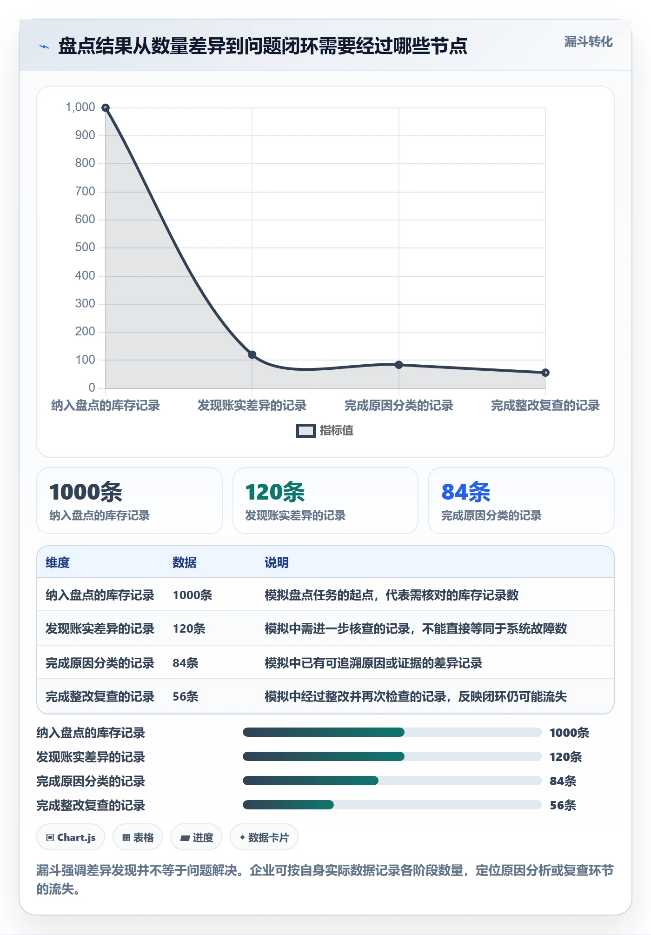Select the 进度 tag
Screen dimensions: 651x935
point(196,837)
